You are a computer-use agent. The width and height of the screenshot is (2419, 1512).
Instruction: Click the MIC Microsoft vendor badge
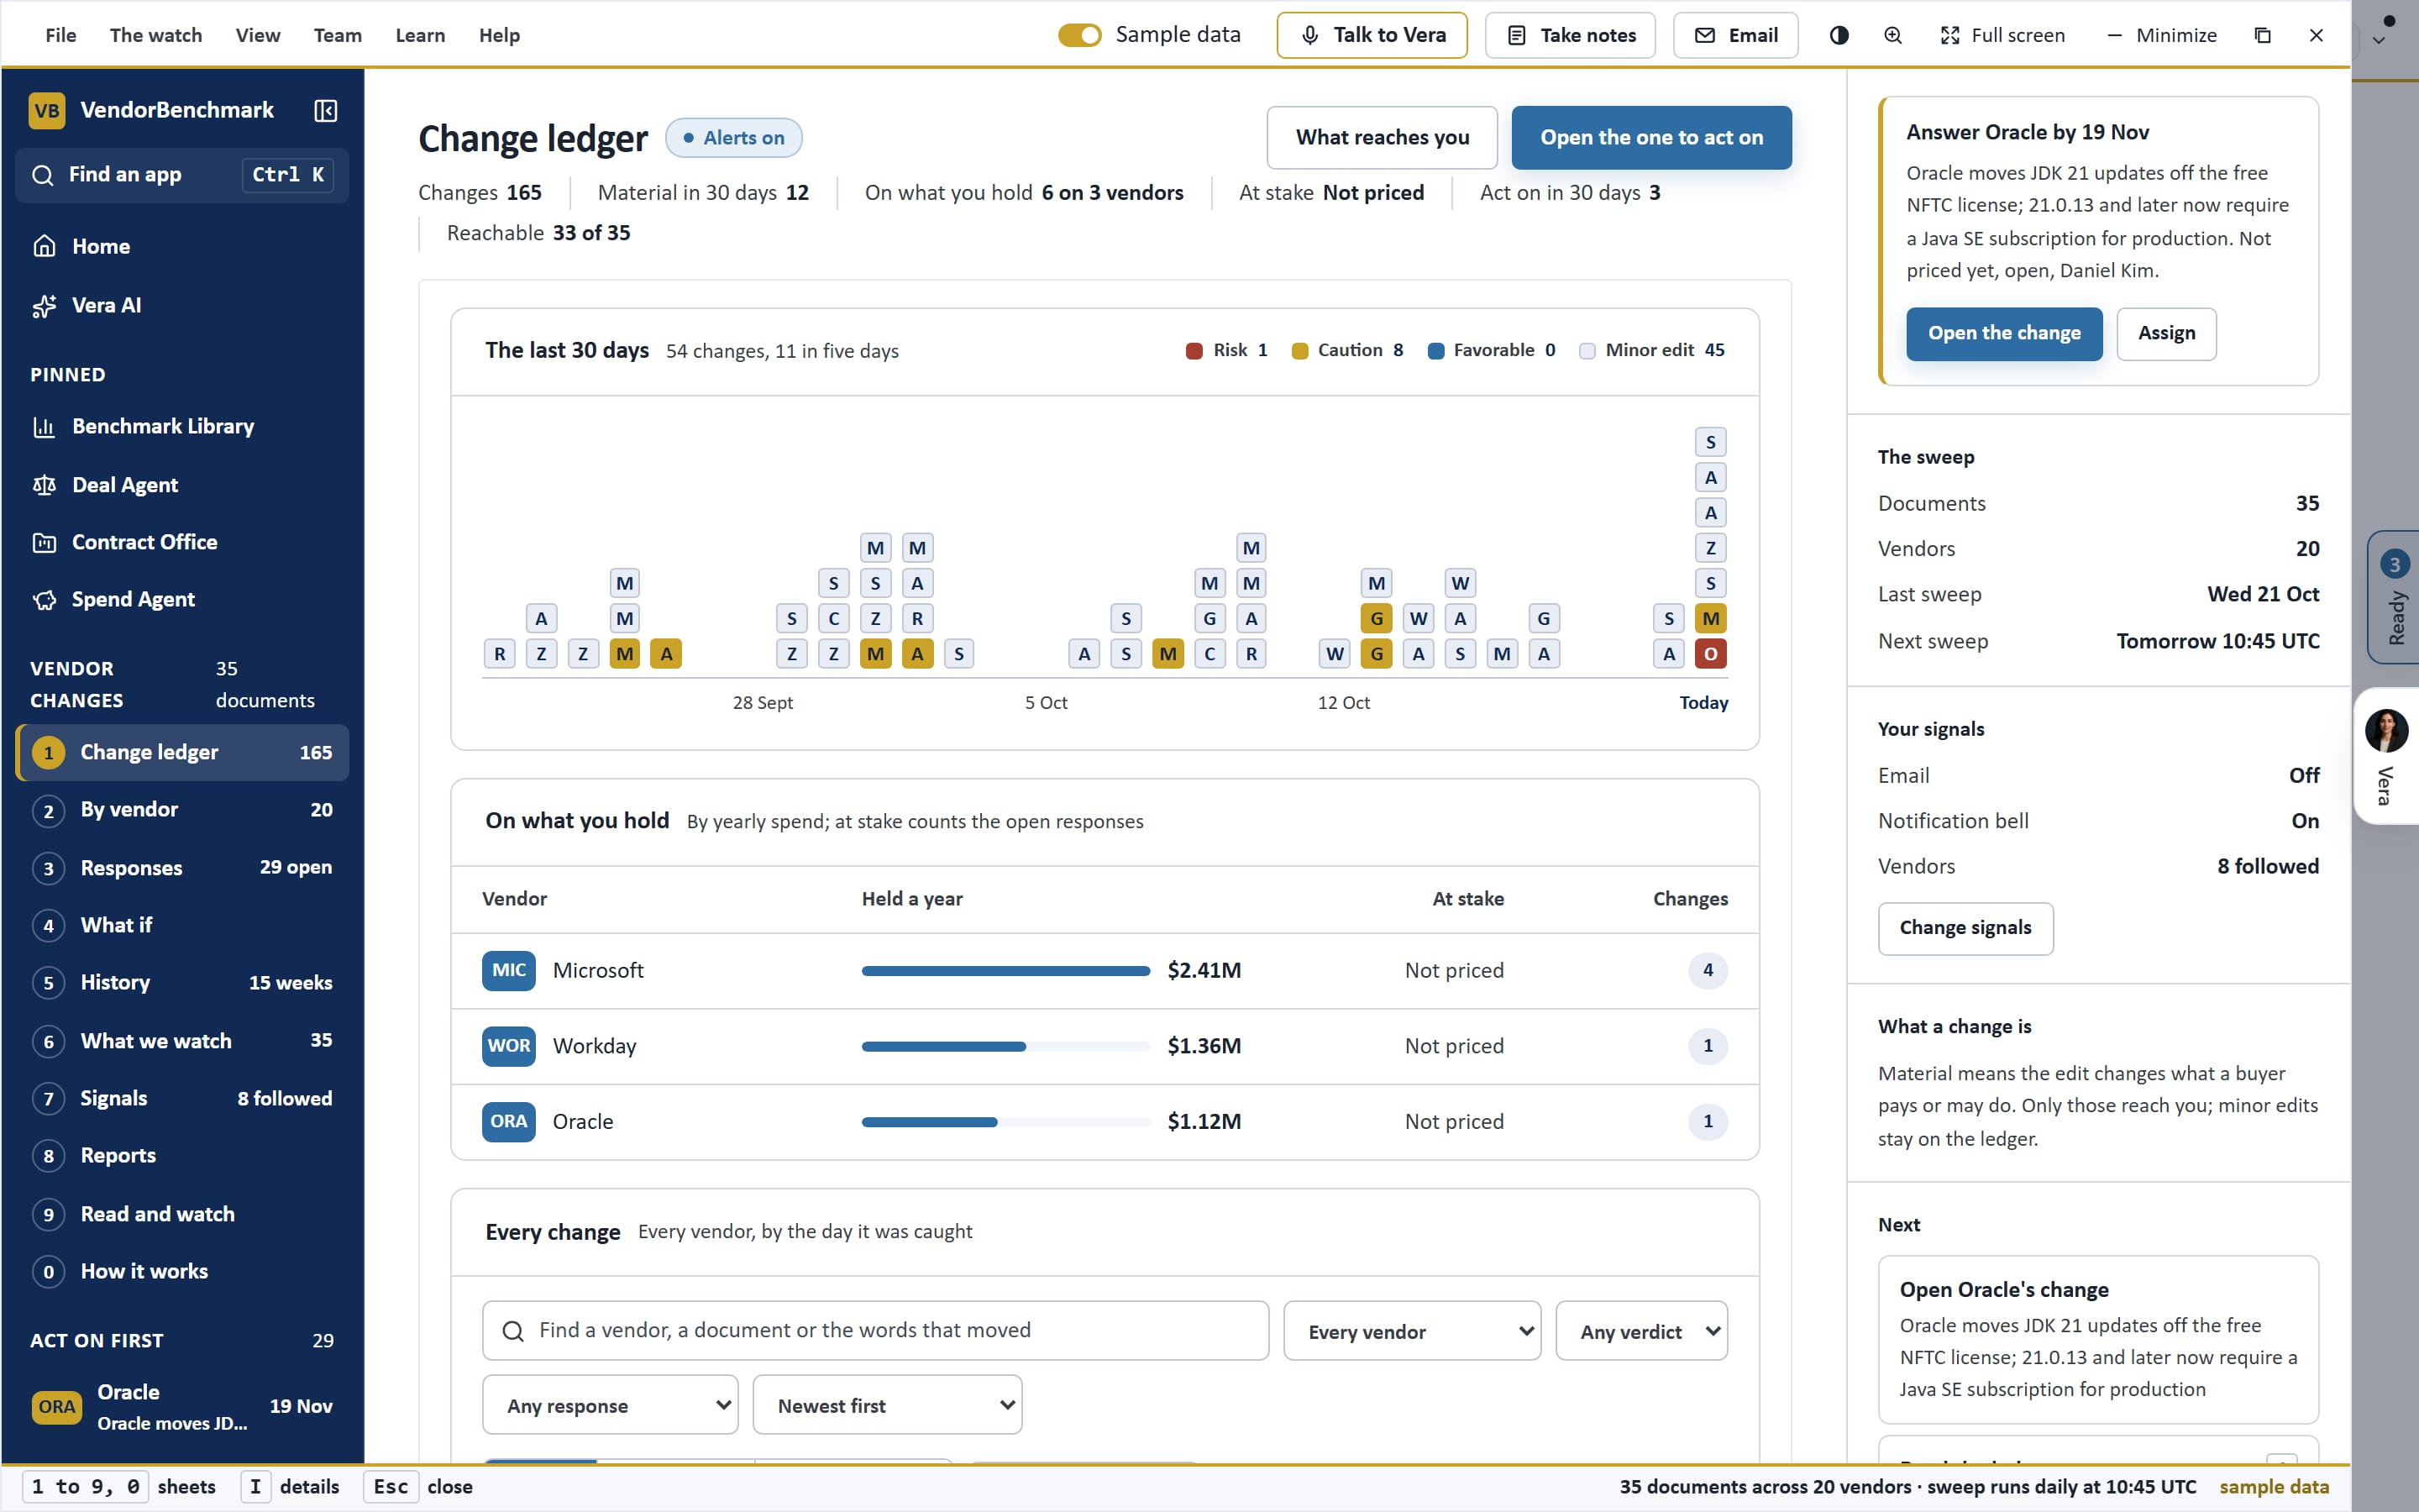tap(509, 970)
